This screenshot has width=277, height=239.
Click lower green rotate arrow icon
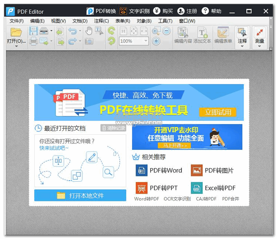click(111, 41)
